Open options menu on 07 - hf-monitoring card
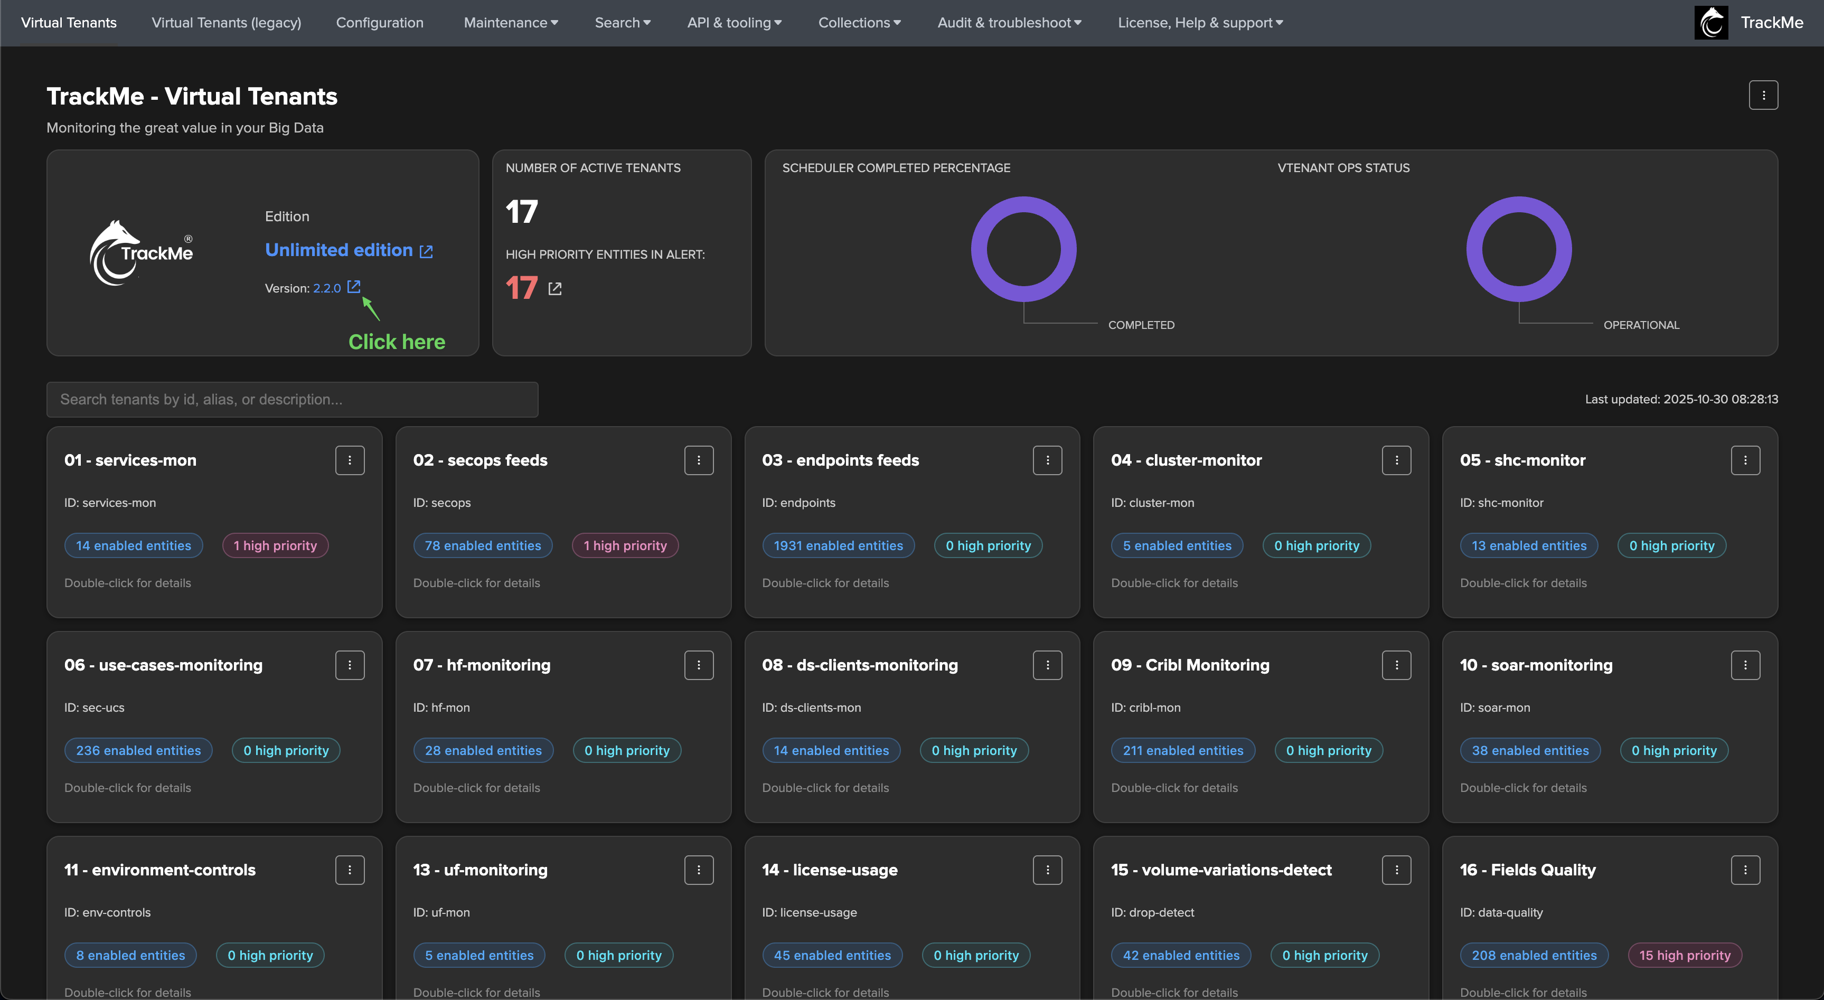This screenshot has height=1000, width=1824. pyautogui.click(x=698, y=665)
